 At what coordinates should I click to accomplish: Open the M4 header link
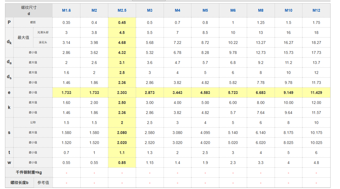[x=178, y=11]
